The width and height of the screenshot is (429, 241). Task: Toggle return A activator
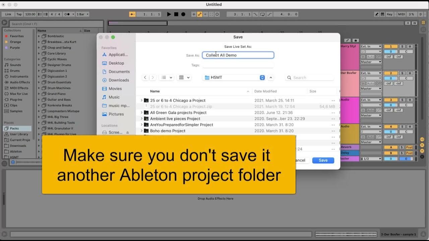391,147
